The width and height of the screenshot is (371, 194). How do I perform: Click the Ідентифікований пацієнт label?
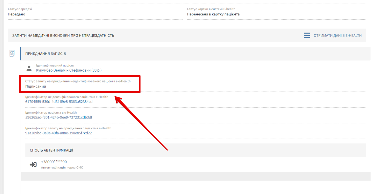(55, 66)
